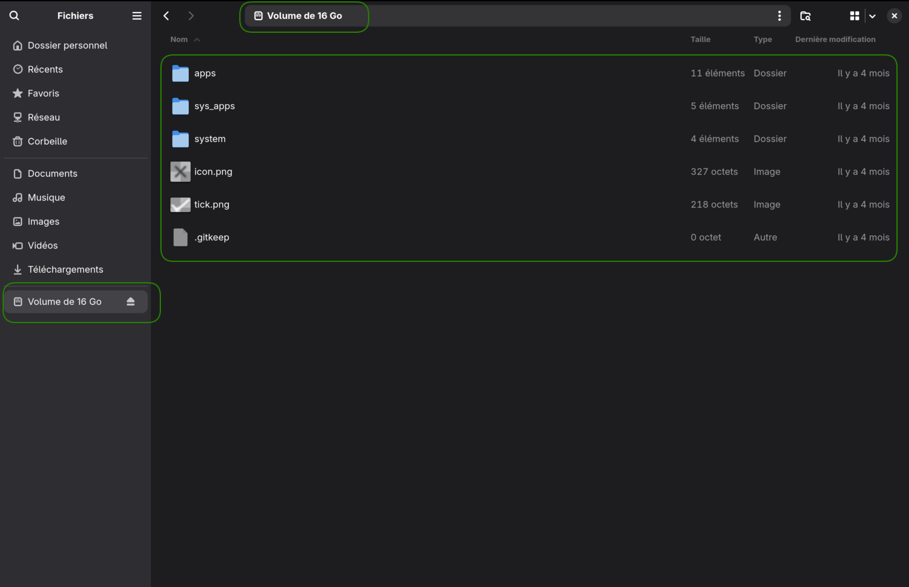Open the three-dot path options menu
The image size is (909, 587).
pyautogui.click(x=780, y=16)
